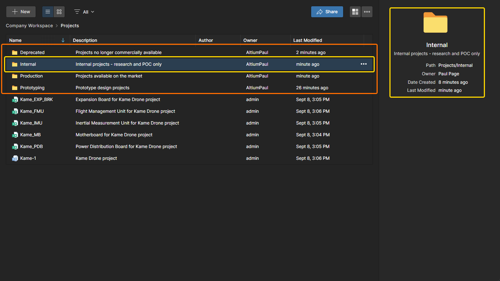Image resolution: width=500 pixels, height=281 pixels.
Task: Click the Author column header
Action: click(x=206, y=40)
